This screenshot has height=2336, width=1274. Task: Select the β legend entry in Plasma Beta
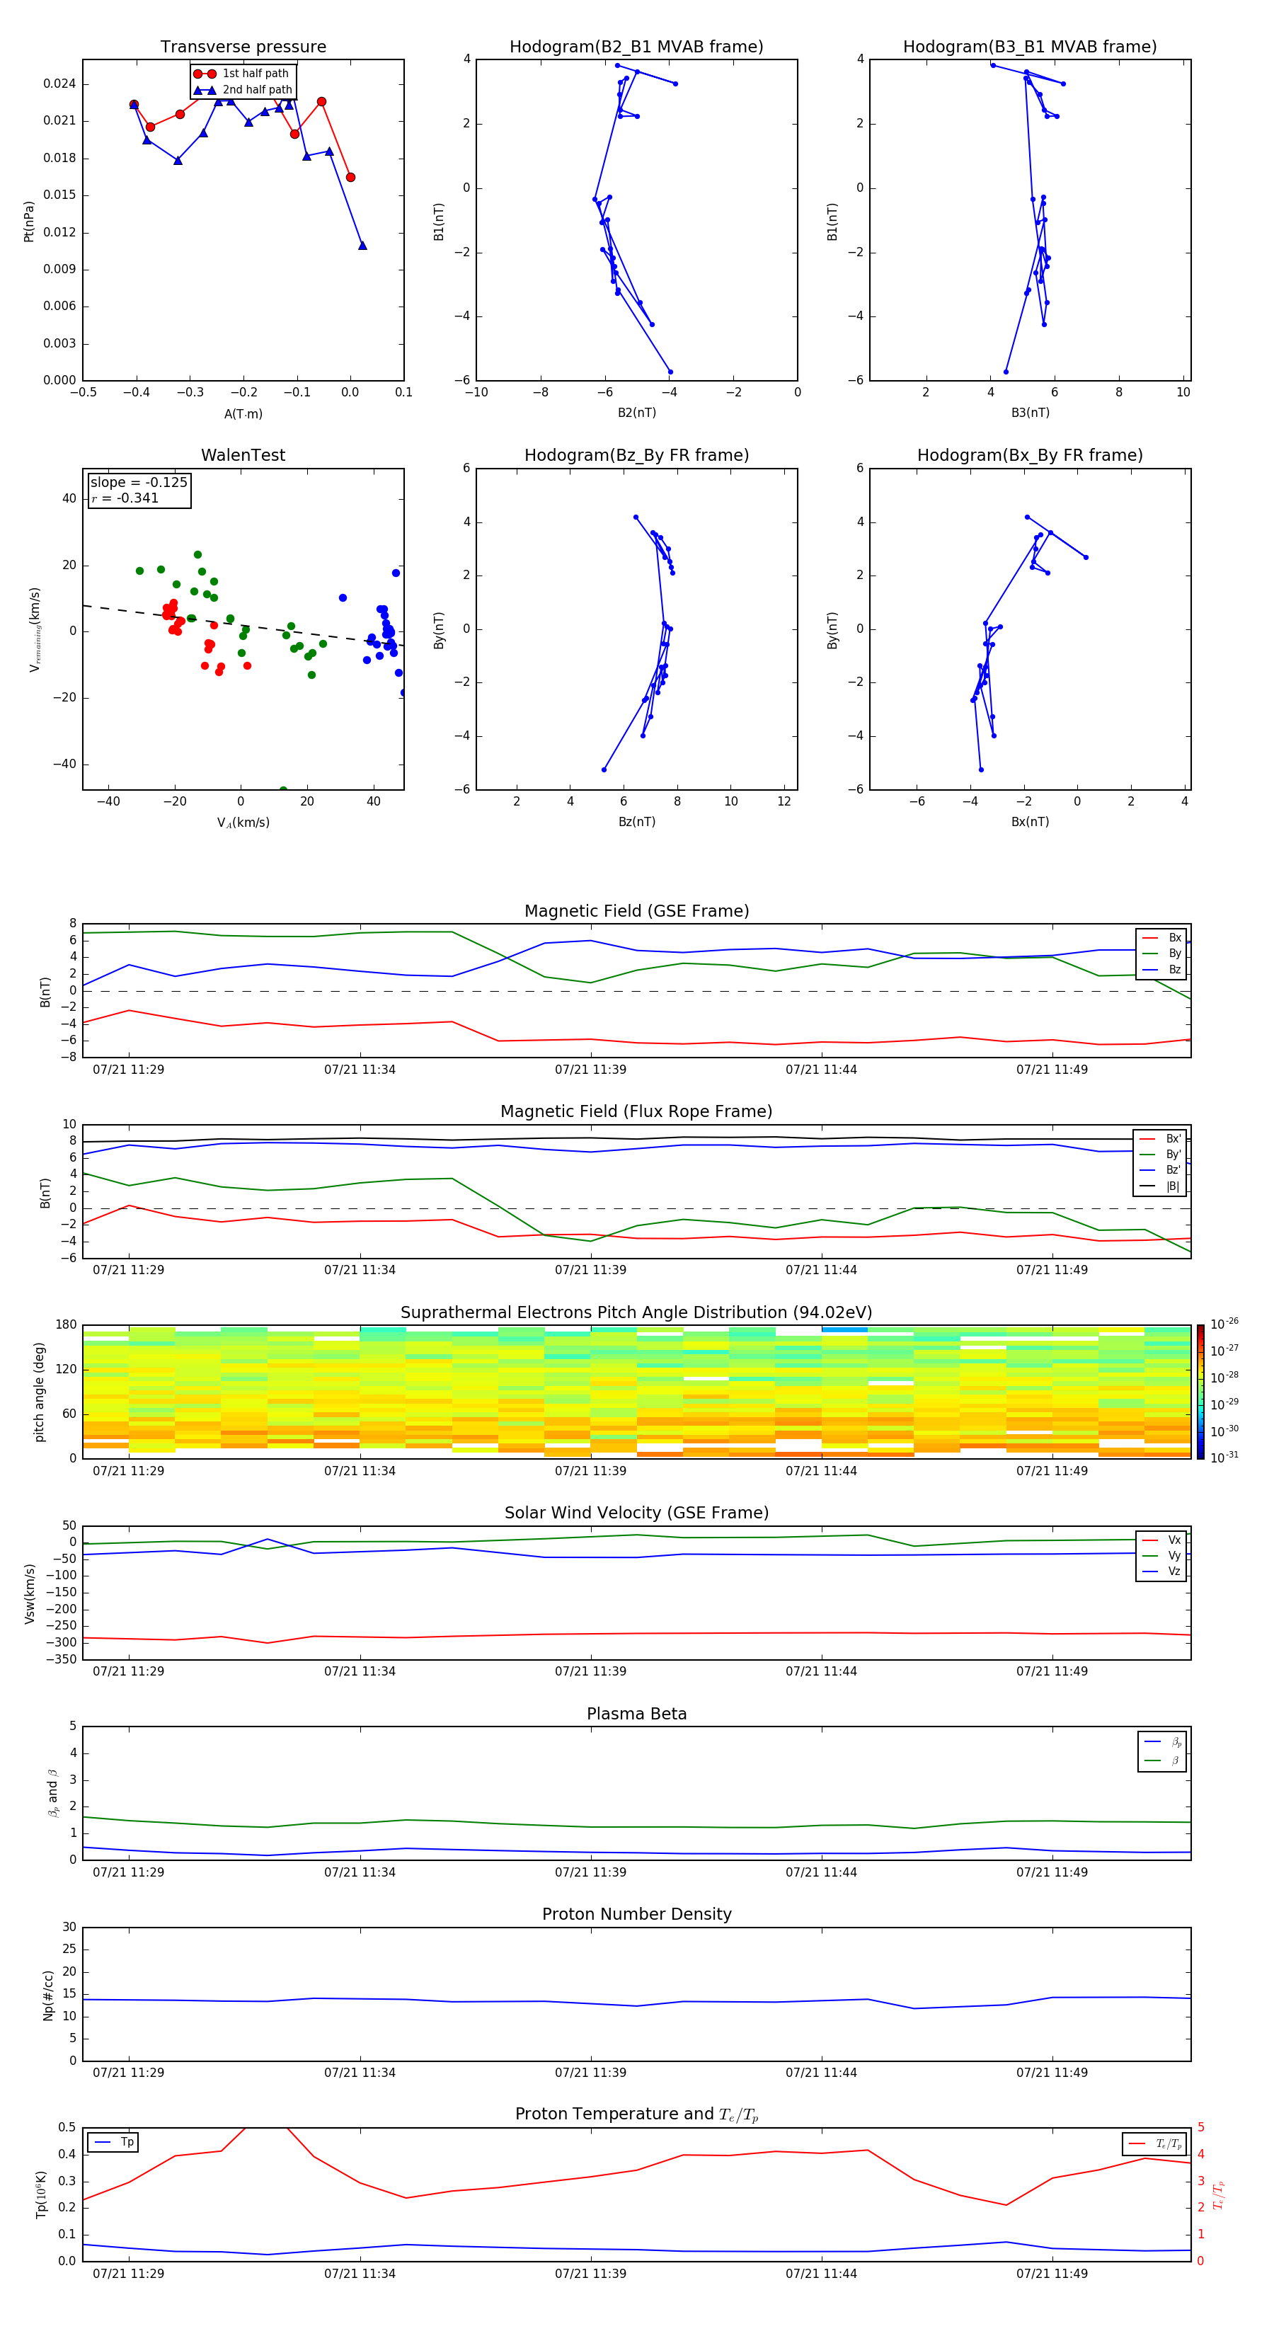click(x=1162, y=1760)
